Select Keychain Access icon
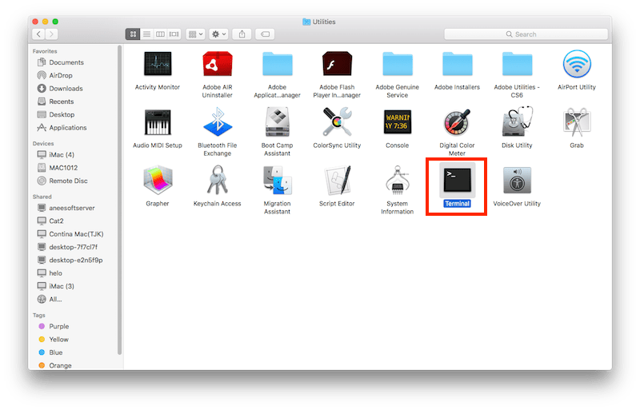The image size is (640, 410). tap(218, 181)
